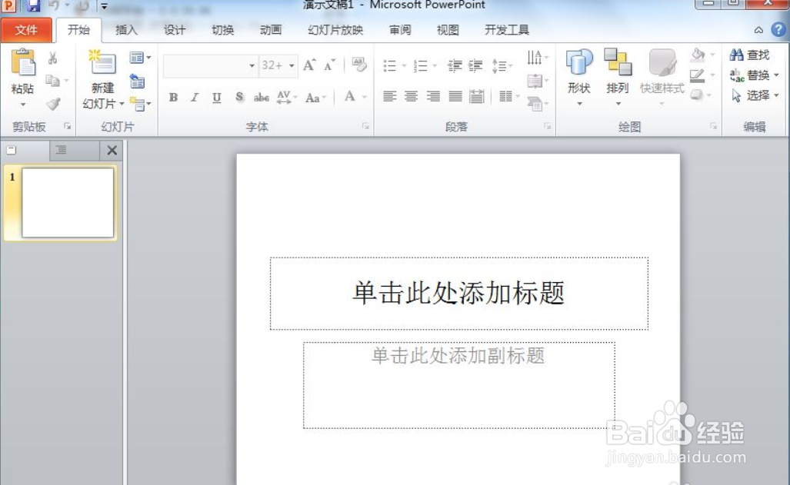790x485 pixels.
Task: Open the font size dropdown
Action: (291, 65)
